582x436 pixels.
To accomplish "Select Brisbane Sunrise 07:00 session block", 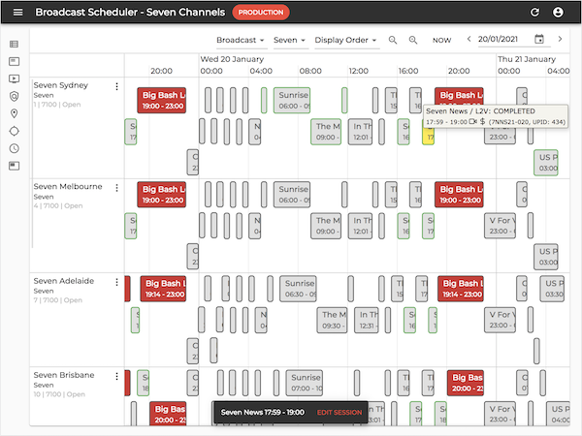I will click(304, 383).
